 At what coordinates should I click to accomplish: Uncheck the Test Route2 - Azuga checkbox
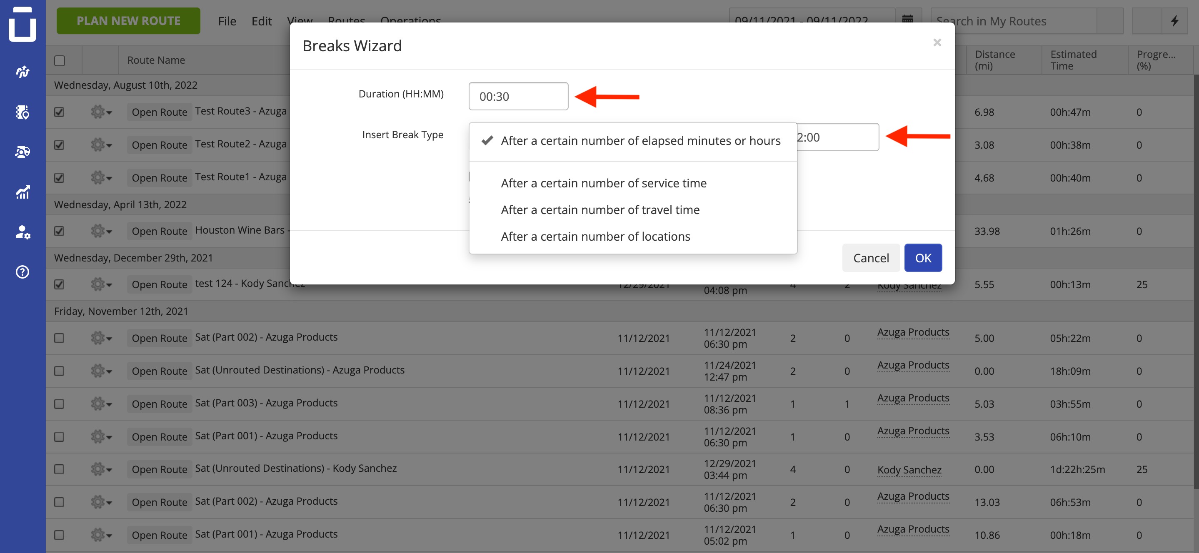(59, 145)
